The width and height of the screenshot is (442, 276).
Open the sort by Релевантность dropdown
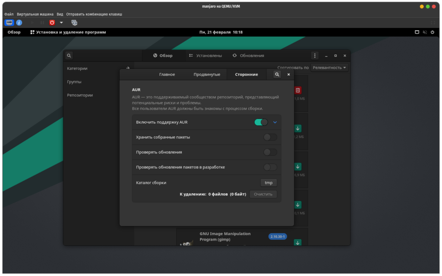click(329, 68)
